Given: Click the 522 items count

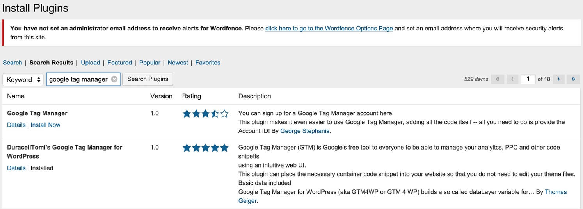Looking at the screenshot, I should coord(476,79).
